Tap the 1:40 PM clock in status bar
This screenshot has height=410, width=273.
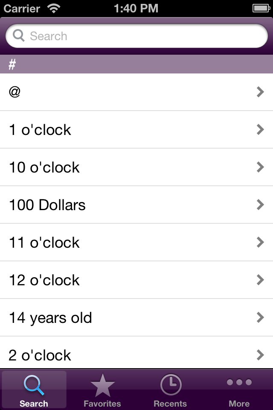(x=136, y=8)
